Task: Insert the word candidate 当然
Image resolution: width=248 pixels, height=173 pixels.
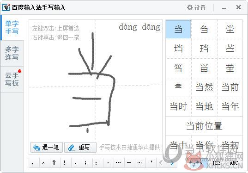Action: pyautogui.click(x=204, y=87)
